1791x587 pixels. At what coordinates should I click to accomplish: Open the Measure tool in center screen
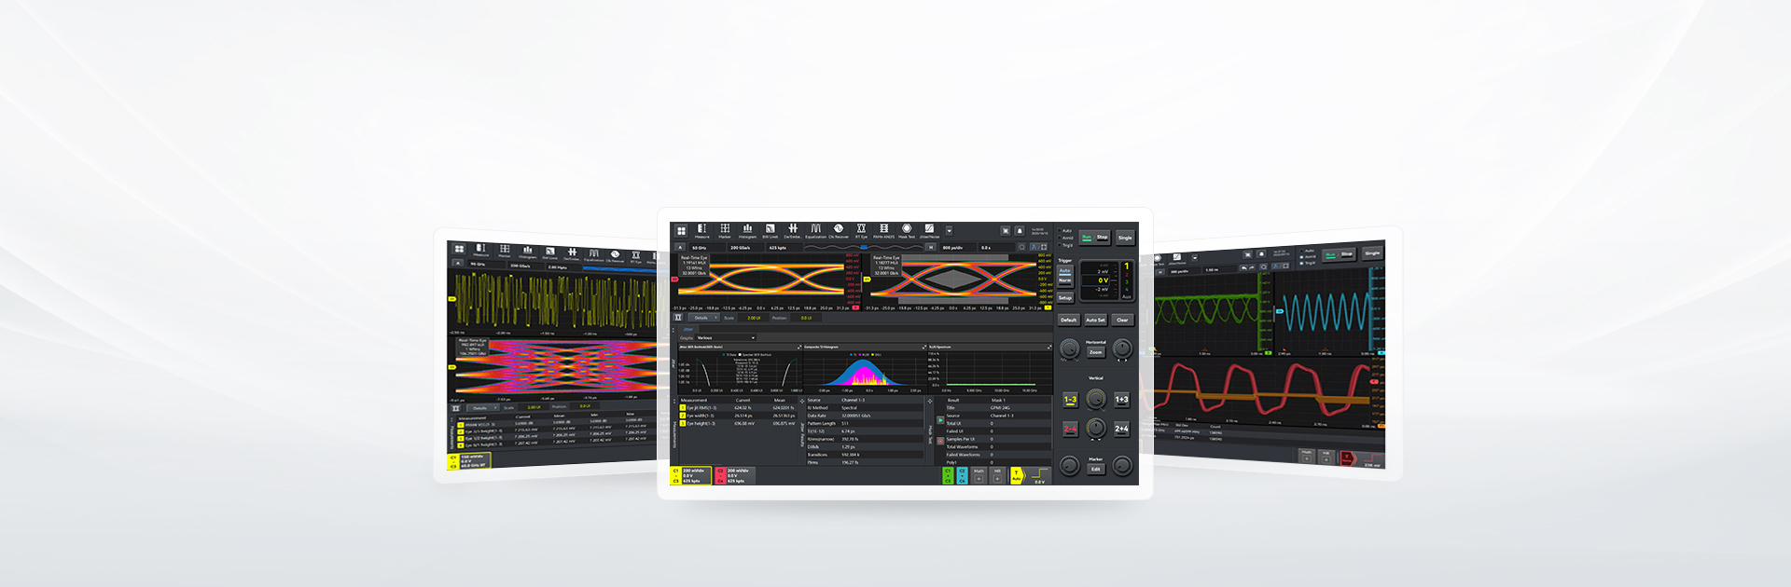702,230
